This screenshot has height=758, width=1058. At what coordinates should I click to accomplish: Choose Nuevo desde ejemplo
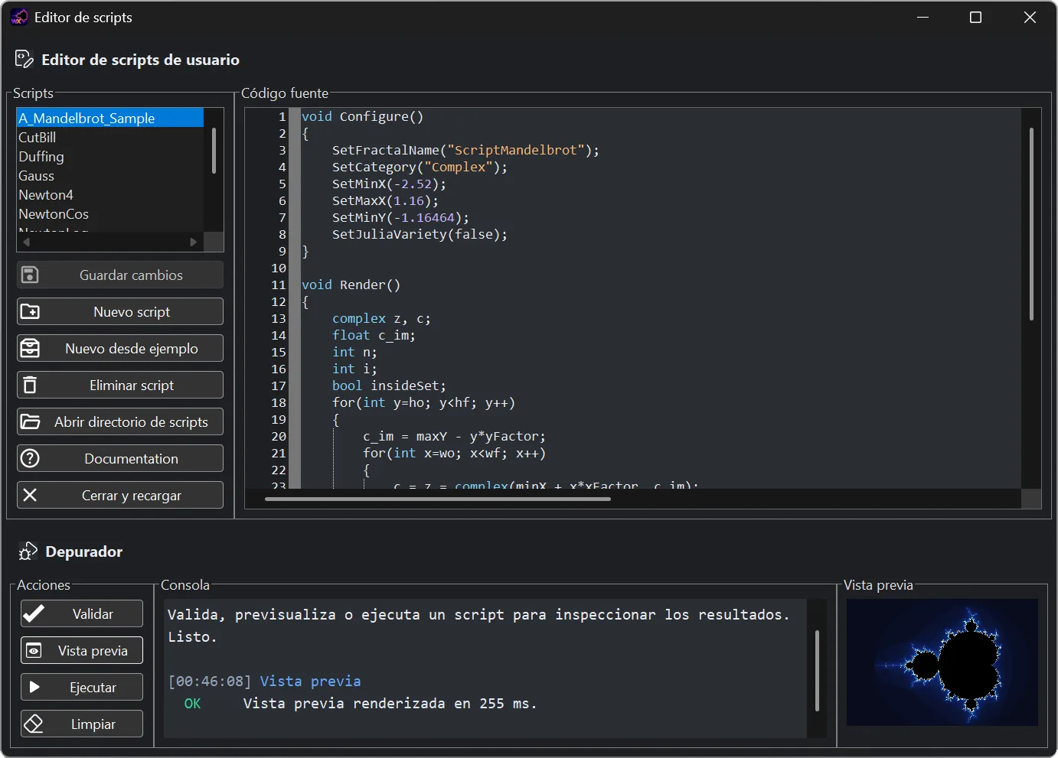120,348
